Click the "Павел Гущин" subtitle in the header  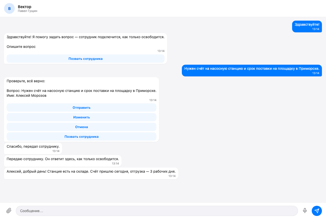[x=28, y=11]
